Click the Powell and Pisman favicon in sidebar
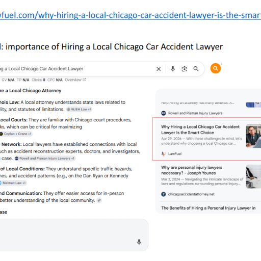 tap(164, 113)
